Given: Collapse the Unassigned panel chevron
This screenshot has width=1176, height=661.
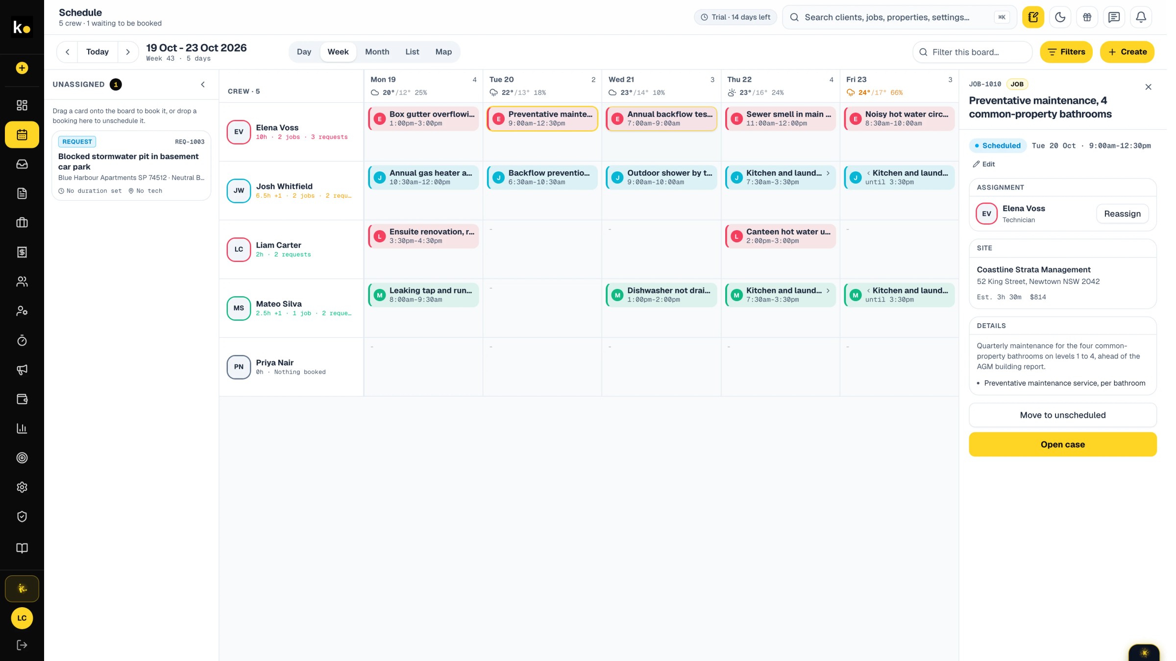Looking at the screenshot, I should [x=203, y=84].
